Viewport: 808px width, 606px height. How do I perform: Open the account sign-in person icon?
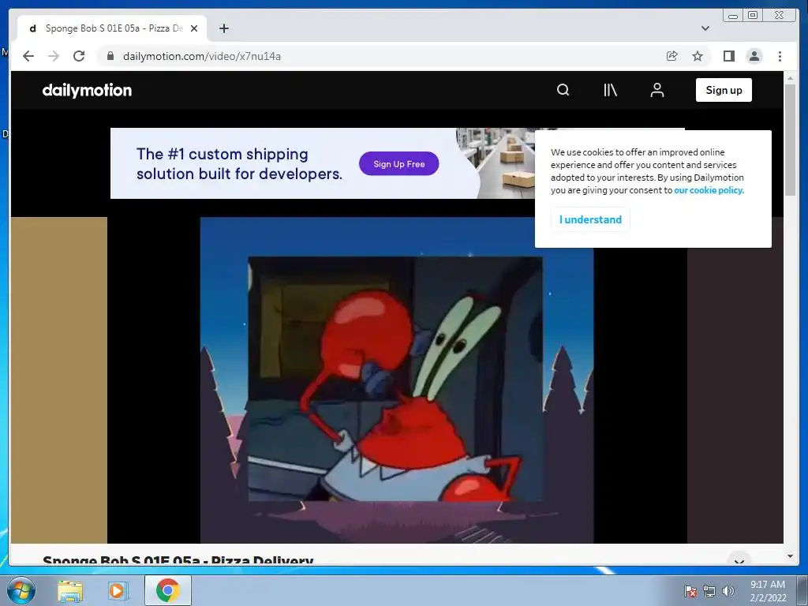point(657,90)
